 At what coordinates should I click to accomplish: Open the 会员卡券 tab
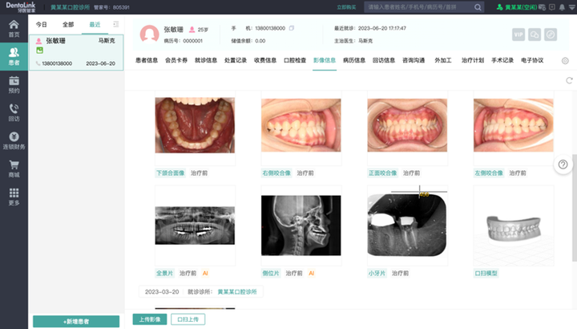tap(176, 60)
